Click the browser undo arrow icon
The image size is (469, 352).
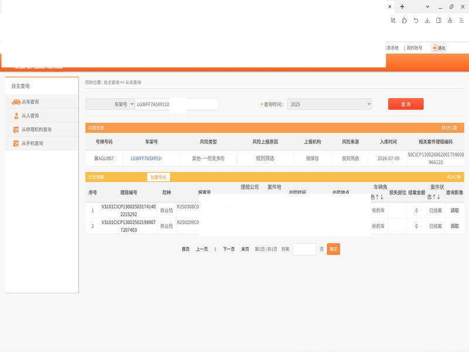tap(416, 21)
